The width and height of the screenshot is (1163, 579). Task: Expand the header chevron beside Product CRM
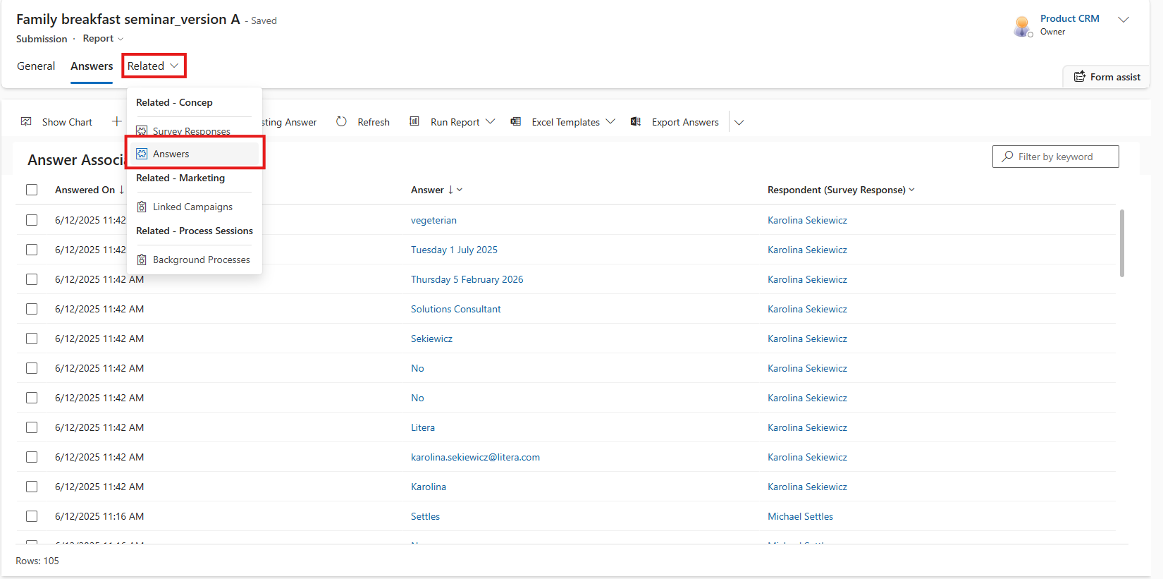(x=1124, y=20)
